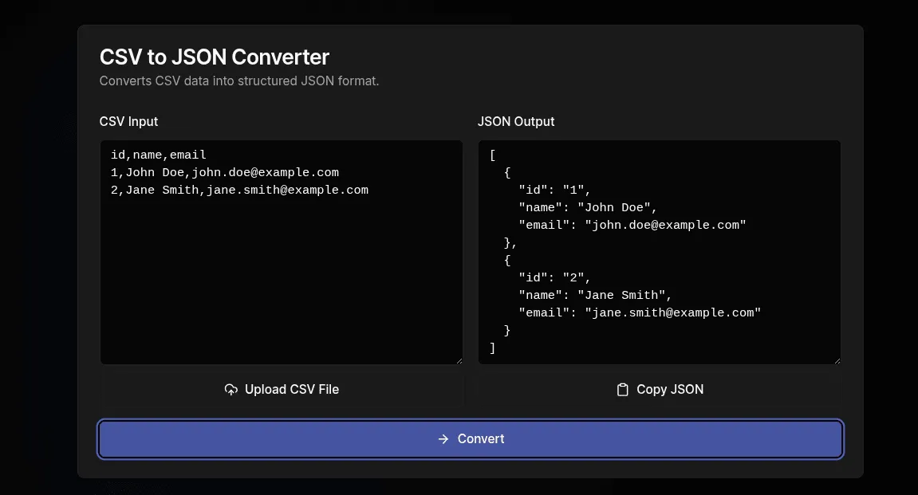Click the Upload CSV File button
Image resolution: width=918 pixels, height=495 pixels.
[x=282, y=389]
